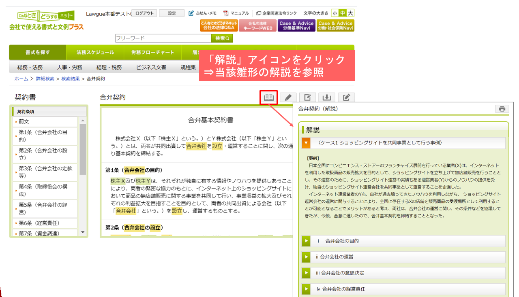The image size is (519, 297).
Task: Expand the ⅲ 合弁会社の意思決定 section
Action: tap(306, 273)
